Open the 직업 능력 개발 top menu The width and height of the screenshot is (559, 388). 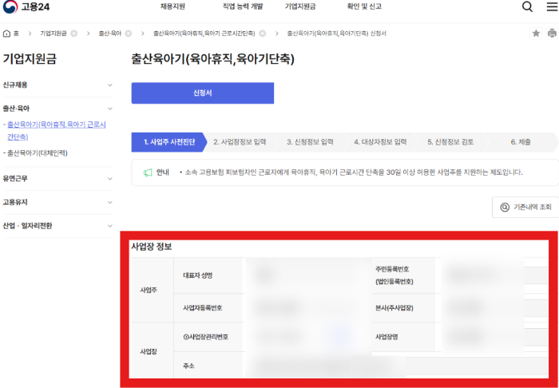point(243,6)
